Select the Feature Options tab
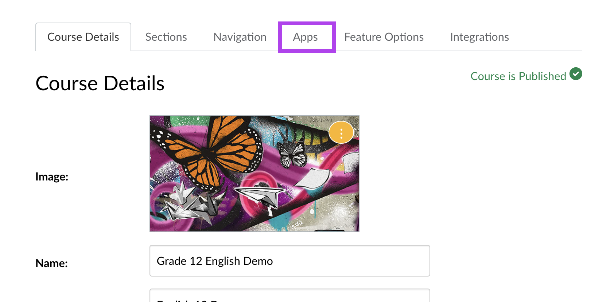614x302 pixels. coord(384,37)
